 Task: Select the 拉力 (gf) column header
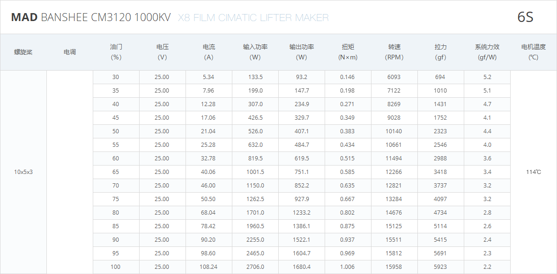440,52
